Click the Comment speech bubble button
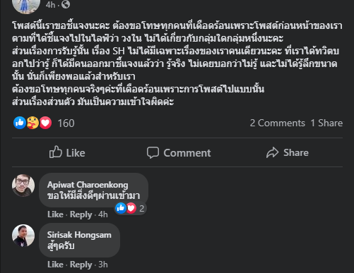Viewport: 354px width, 273px height. tap(179, 152)
